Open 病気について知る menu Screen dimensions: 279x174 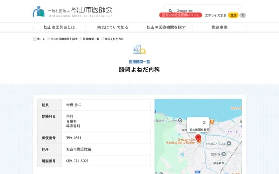[x=112, y=27]
